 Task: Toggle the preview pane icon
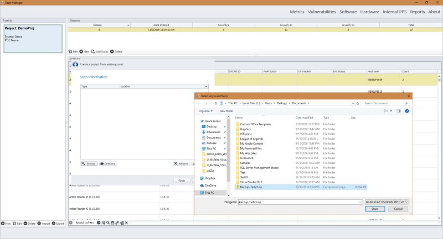(398, 111)
